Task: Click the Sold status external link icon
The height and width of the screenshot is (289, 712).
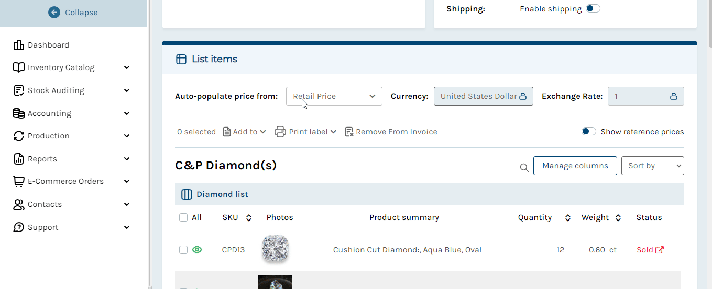Action: [x=660, y=250]
